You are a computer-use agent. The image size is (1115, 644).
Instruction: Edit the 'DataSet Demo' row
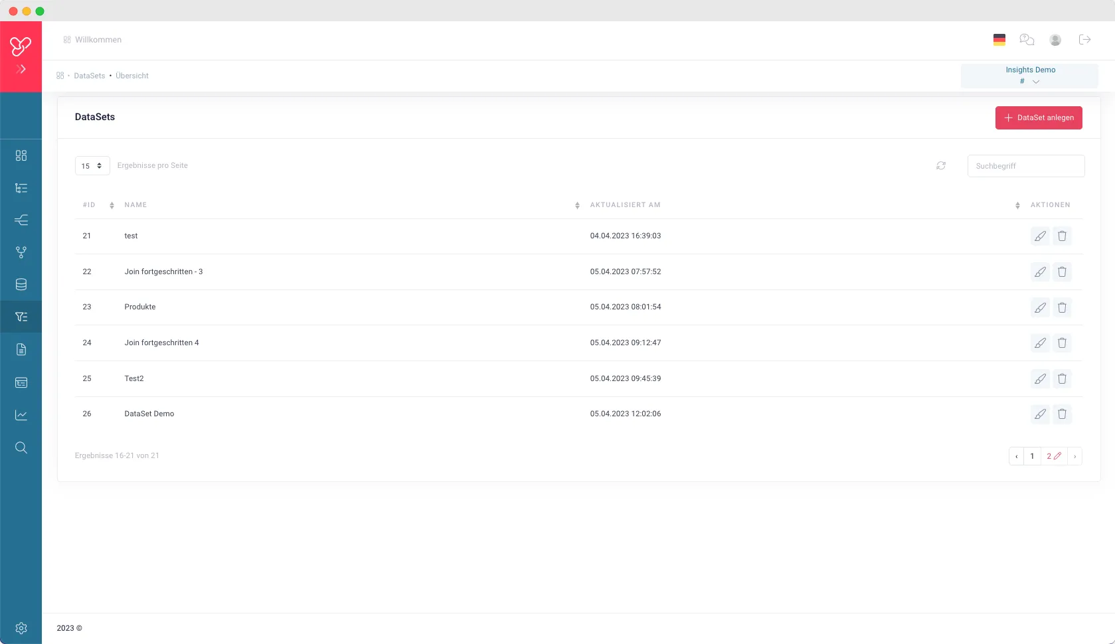[x=1040, y=414]
